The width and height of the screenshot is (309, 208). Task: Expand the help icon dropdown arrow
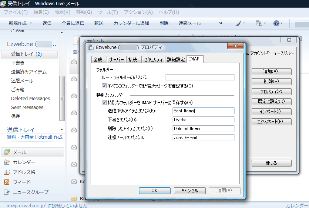(x=281, y=23)
